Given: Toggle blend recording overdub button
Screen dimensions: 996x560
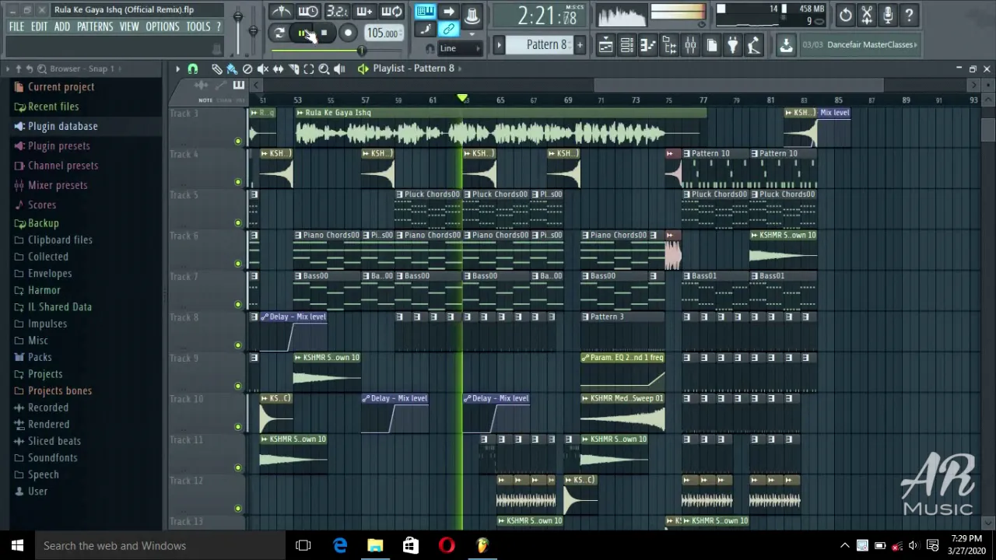Looking at the screenshot, I should coord(364,12).
